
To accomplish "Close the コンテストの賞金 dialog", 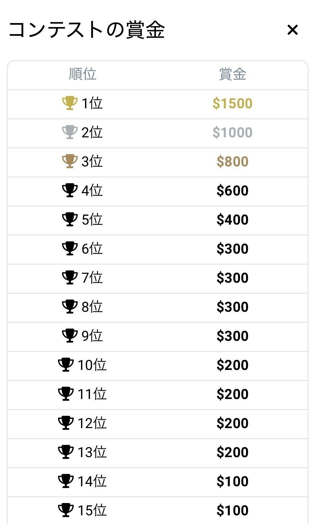I will (292, 30).
